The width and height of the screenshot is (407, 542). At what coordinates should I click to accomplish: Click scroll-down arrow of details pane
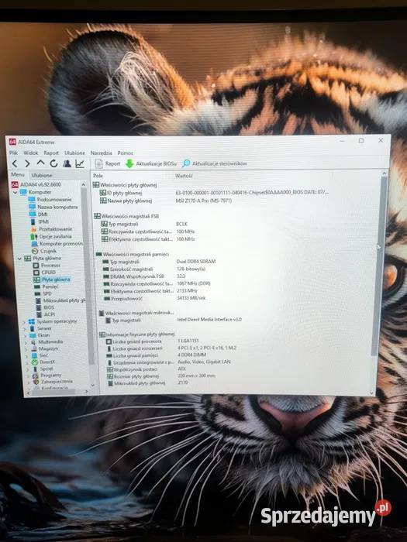coord(371,393)
